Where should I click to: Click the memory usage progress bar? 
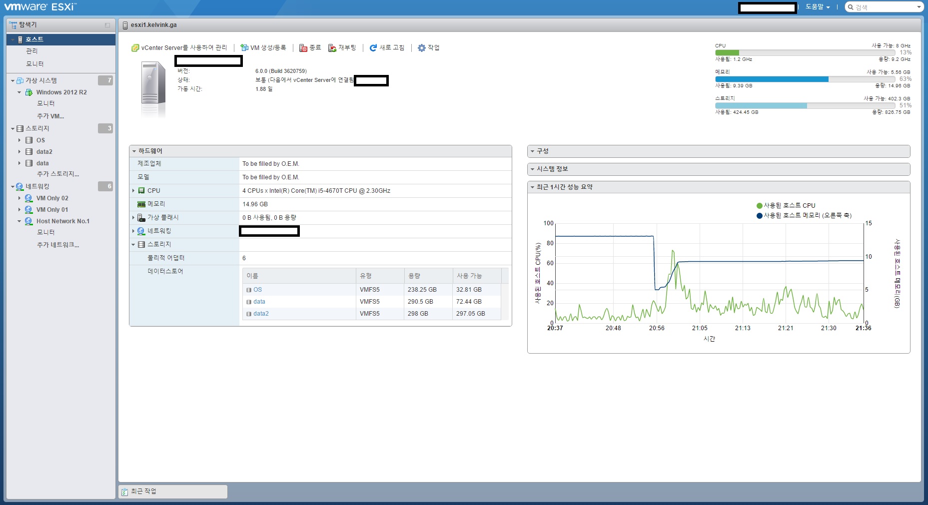pyautogui.click(x=805, y=79)
